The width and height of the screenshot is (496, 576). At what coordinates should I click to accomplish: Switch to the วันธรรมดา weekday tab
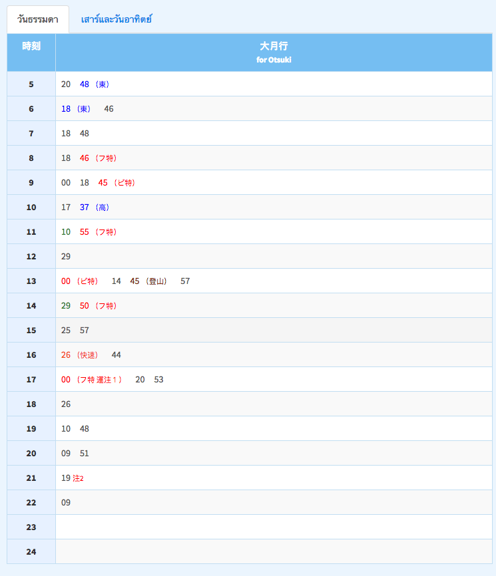pyautogui.click(x=38, y=19)
